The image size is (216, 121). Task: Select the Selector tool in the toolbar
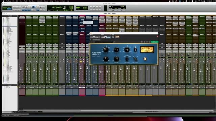coord(30,7)
